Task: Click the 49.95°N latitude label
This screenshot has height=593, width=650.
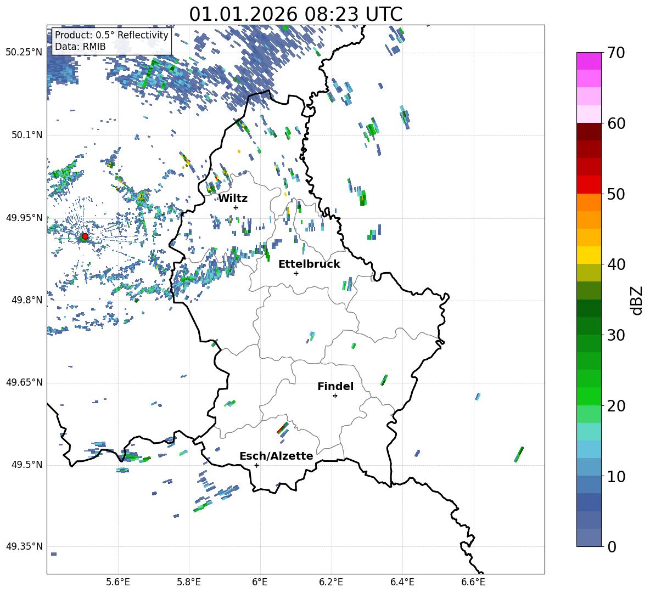Action: [x=24, y=218]
